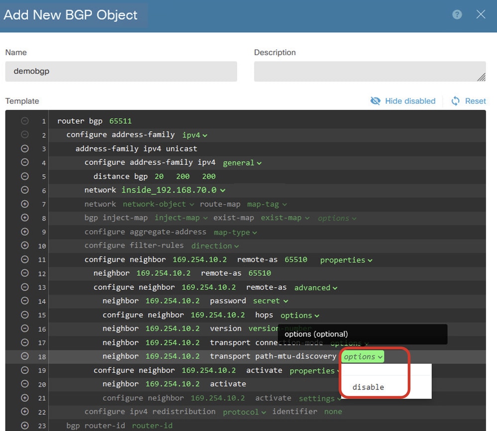
Task: Toggle minus icon on line 2 address-family
Action: (25, 135)
